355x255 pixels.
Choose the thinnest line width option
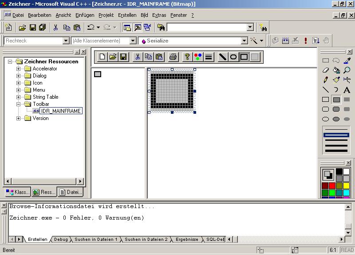tap(336, 130)
